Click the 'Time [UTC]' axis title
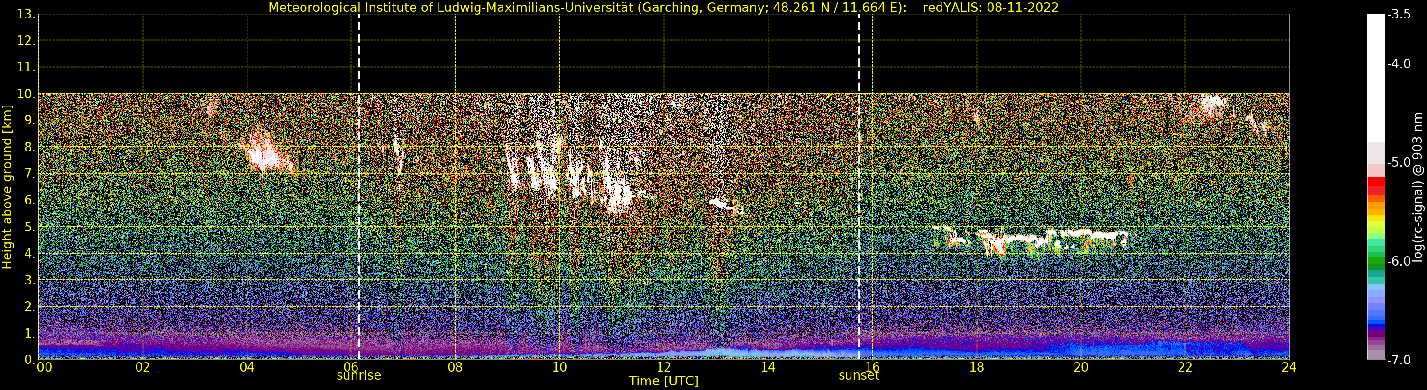This screenshot has height=390, width=1427. pyautogui.click(x=664, y=381)
